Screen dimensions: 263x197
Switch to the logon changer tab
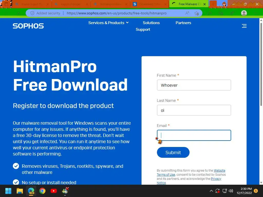coord(71,4)
